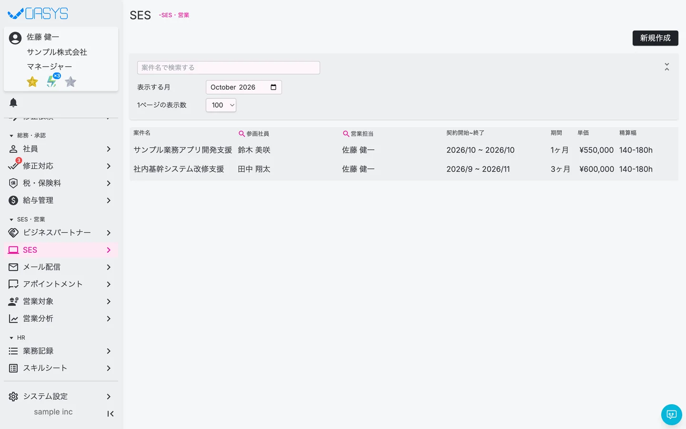Click 田中 翔太 cell
This screenshot has width=686, height=429.
pos(254,169)
